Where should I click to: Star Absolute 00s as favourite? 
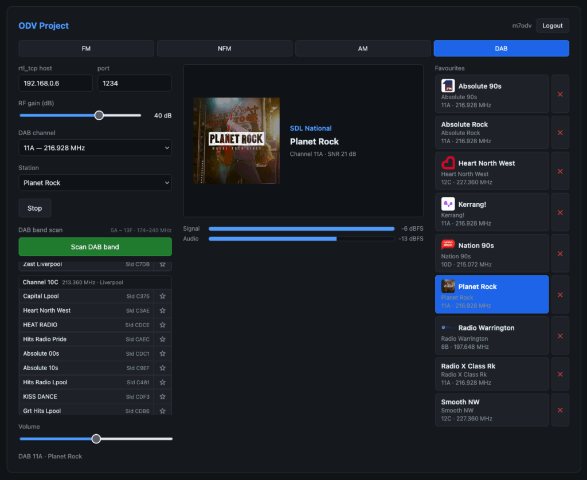point(162,353)
